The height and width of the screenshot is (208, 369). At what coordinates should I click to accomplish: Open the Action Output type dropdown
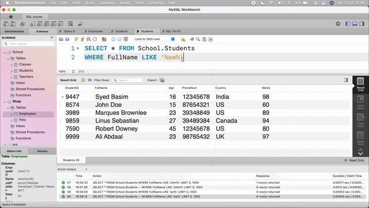click(x=86, y=169)
